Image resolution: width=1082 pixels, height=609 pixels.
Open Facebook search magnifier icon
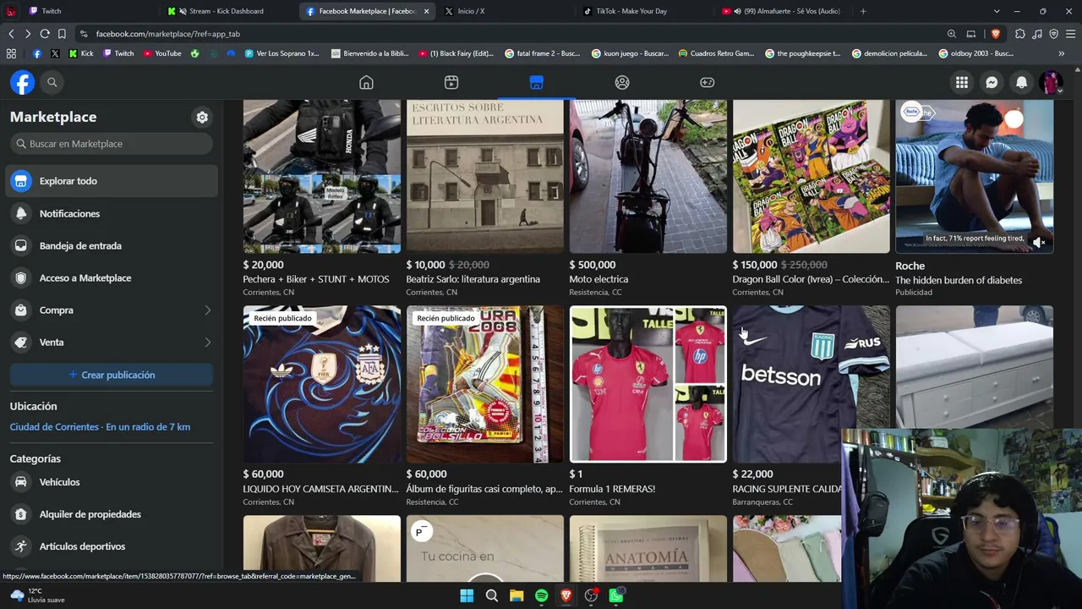coord(52,82)
